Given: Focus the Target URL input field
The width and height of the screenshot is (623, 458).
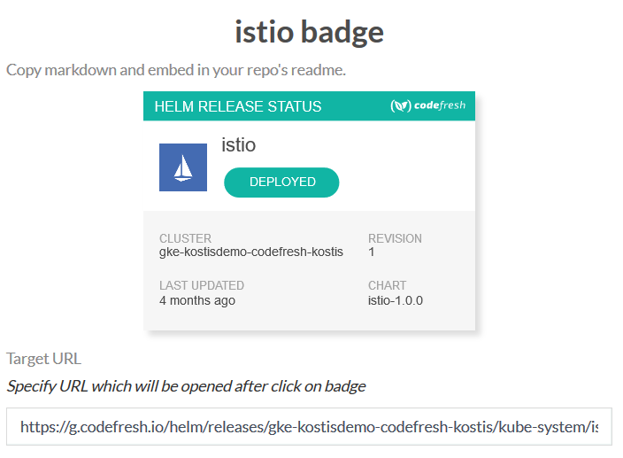Looking at the screenshot, I should coord(308,427).
